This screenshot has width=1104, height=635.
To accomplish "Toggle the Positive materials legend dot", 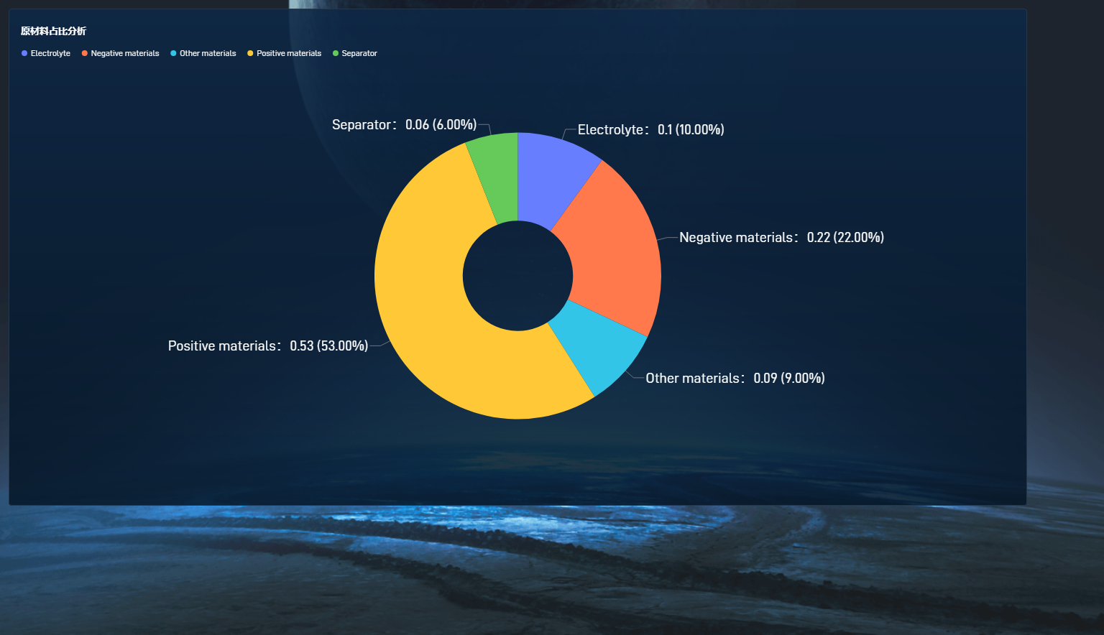I will click(x=250, y=53).
